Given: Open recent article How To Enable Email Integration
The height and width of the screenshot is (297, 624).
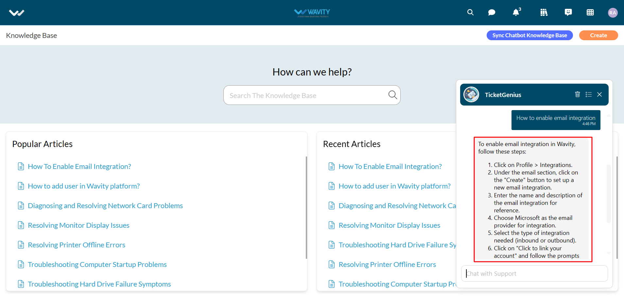Looking at the screenshot, I should (x=390, y=166).
